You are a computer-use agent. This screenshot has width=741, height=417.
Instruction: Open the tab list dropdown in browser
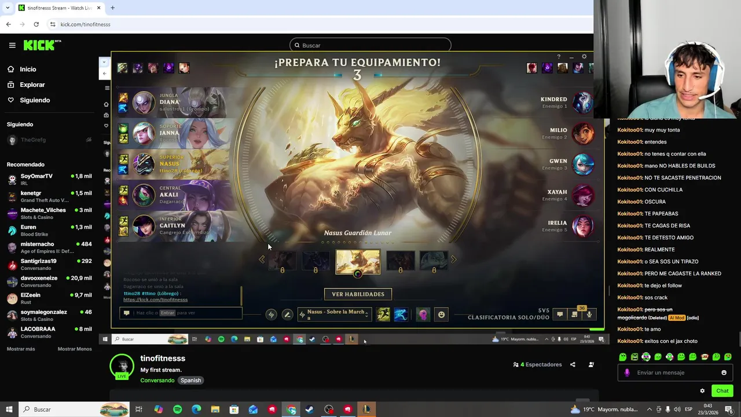(x=8, y=8)
